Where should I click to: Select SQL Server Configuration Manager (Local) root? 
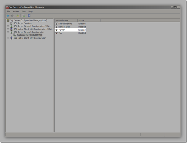pos(29,20)
